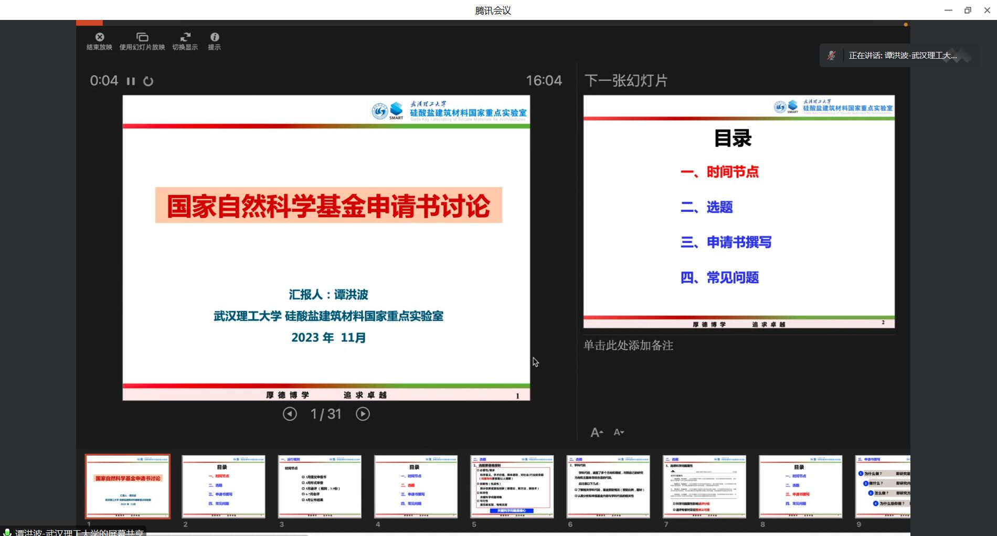Click the notes area '单击此处添加备注'
Viewport: 997px width, 536px height.
[628, 346]
